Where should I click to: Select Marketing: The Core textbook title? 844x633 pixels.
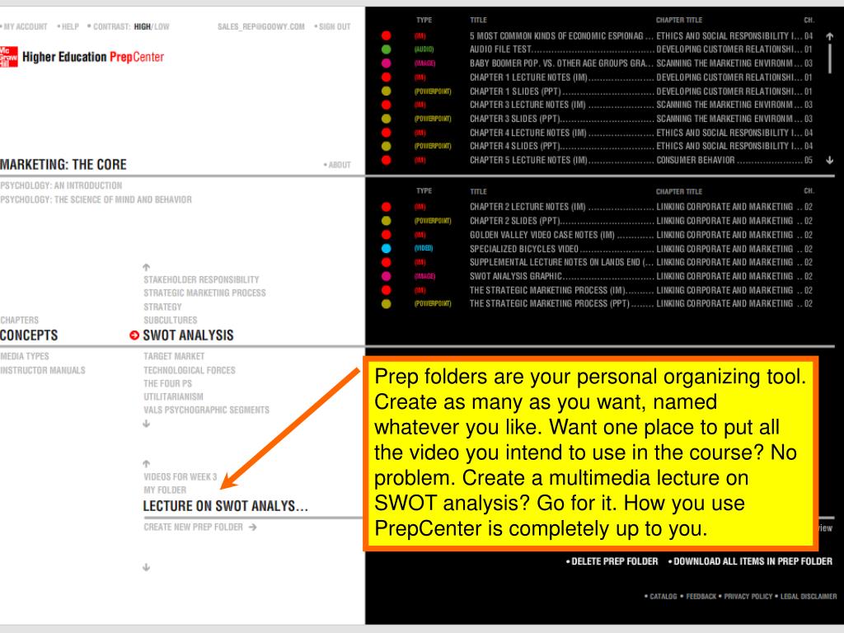point(63,165)
